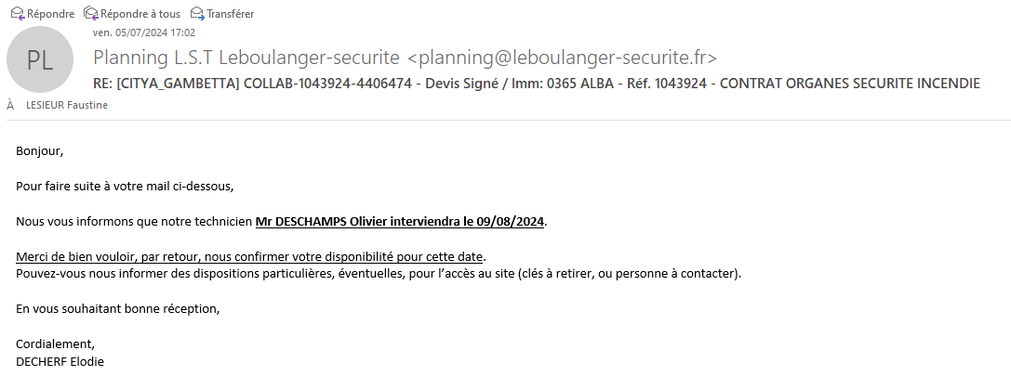Click the bold text Mr DESCHAMPS Olivier interviendra
Image resolution: width=1011 pixels, height=376 pixels.
pos(356,221)
